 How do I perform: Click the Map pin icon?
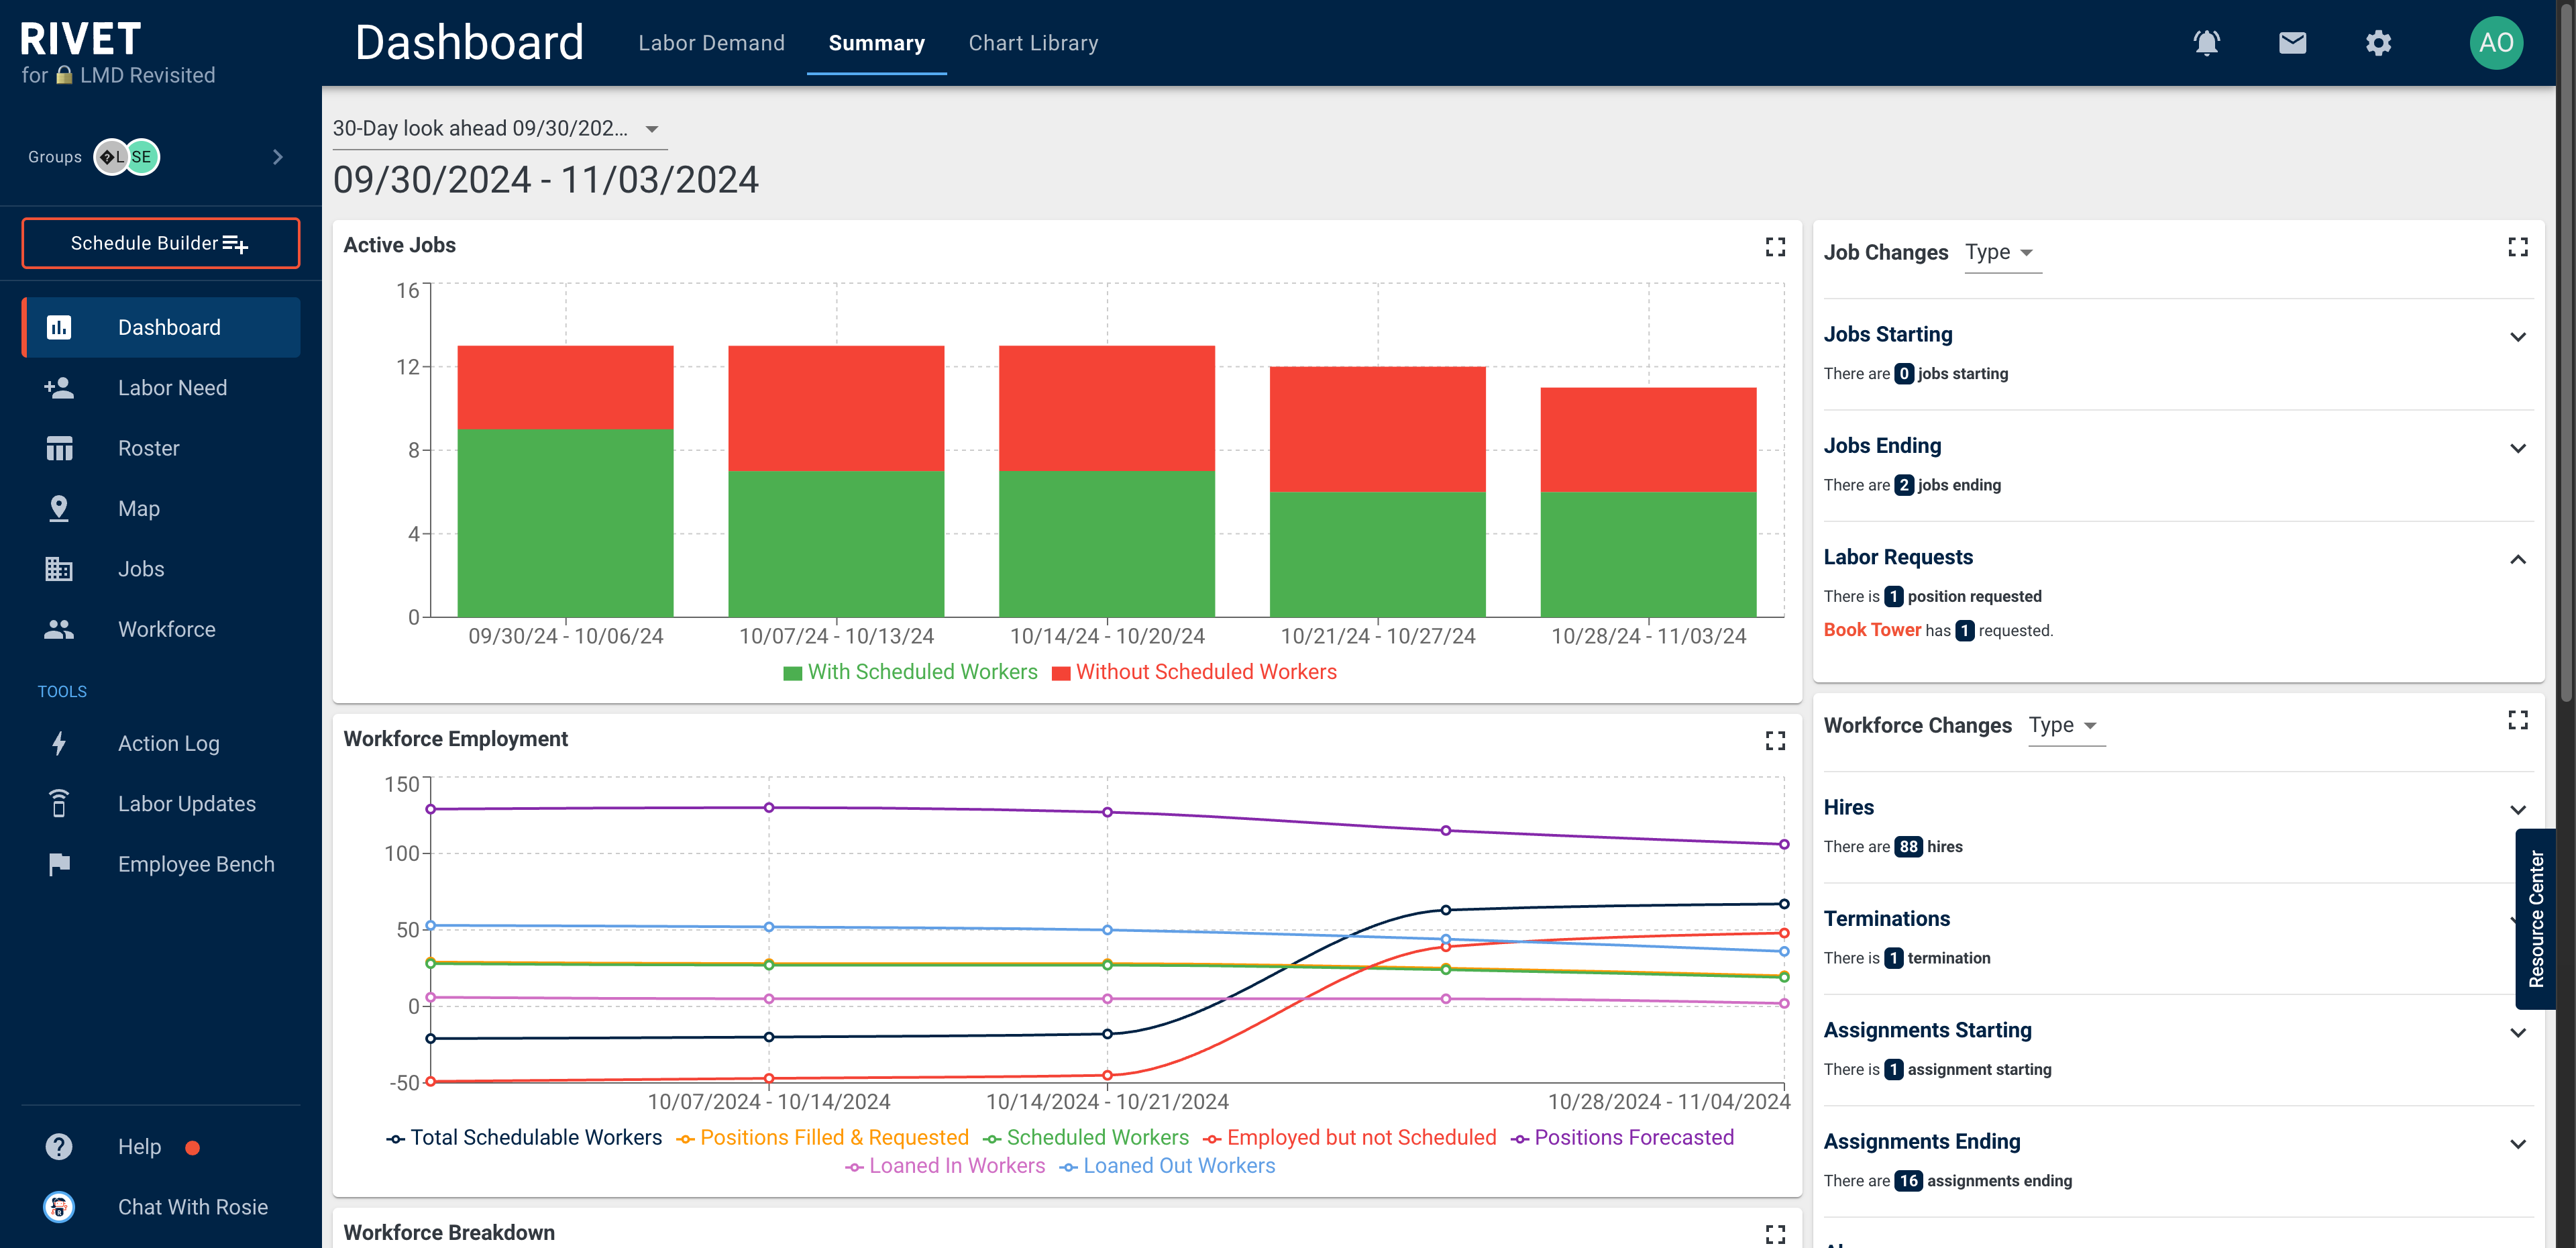(59, 508)
